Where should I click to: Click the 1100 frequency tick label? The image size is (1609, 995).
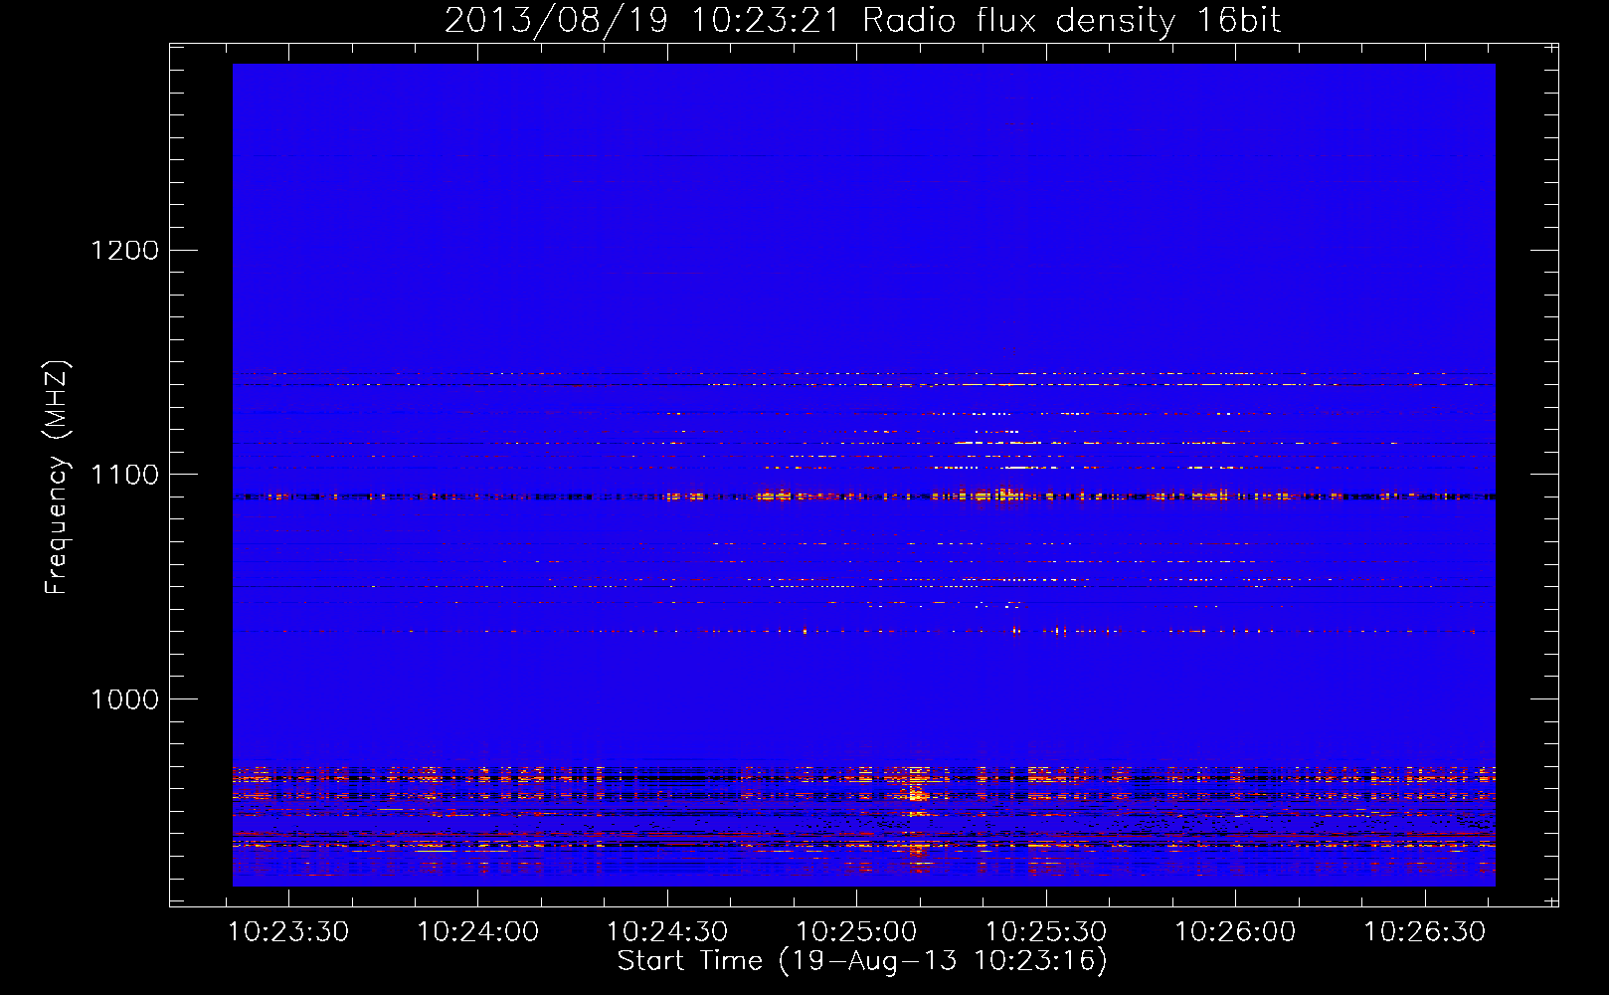click(124, 475)
